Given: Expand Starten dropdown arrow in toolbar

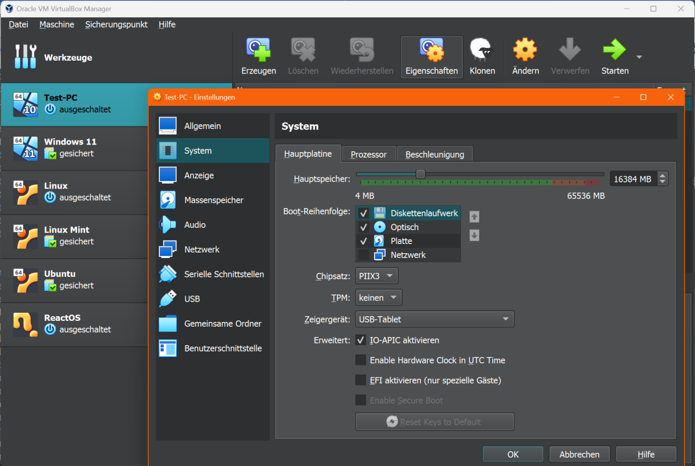Looking at the screenshot, I should pos(639,57).
